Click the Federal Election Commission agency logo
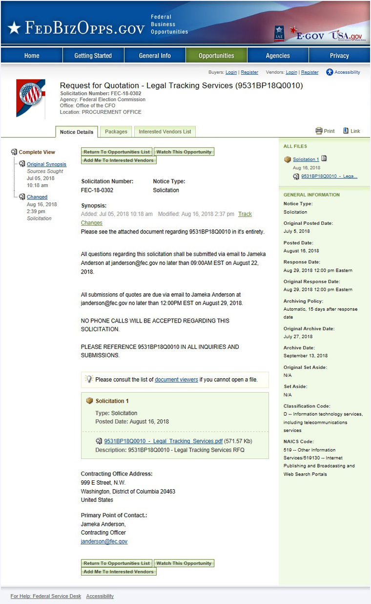371x604 pixels. click(x=31, y=98)
